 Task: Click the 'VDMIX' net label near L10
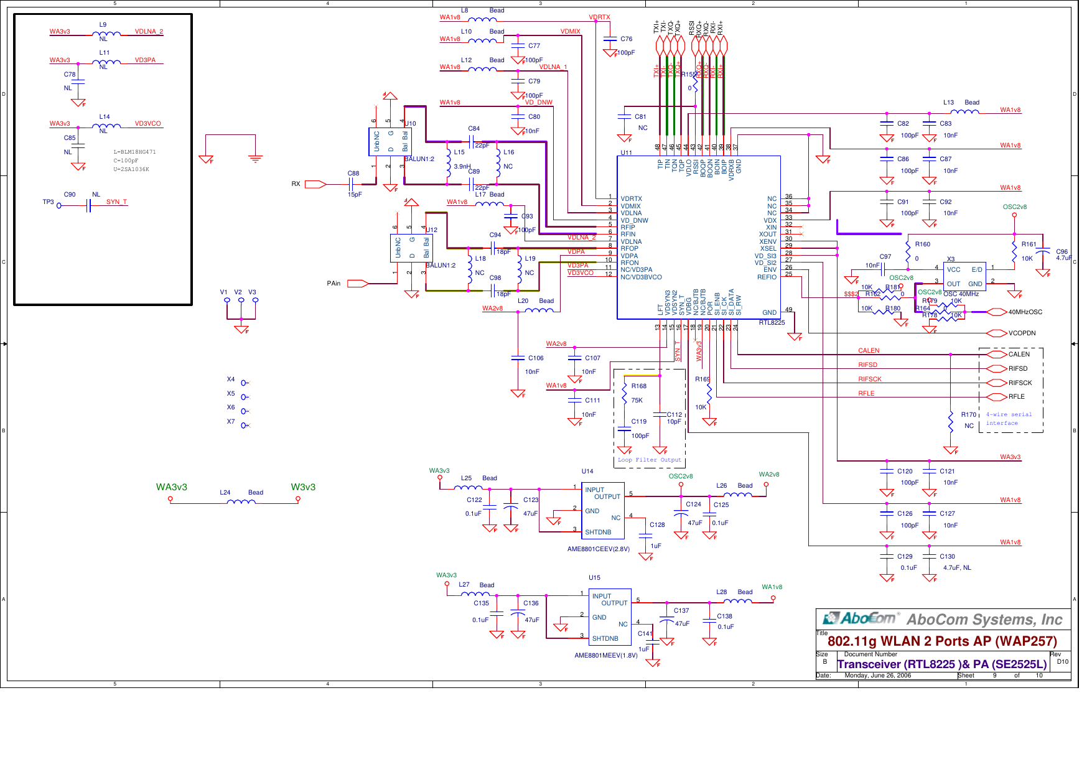pyautogui.click(x=570, y=32)
